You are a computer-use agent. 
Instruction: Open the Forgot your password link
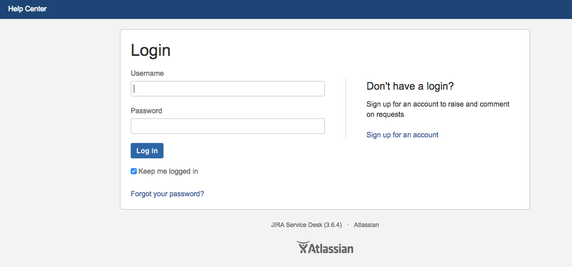click(x=168, y=194)
